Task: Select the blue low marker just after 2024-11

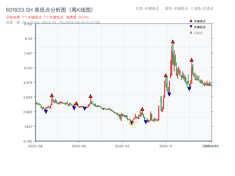Action: tap(169, 94)
